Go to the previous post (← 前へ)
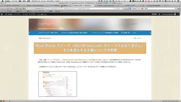 coord(135,38)
